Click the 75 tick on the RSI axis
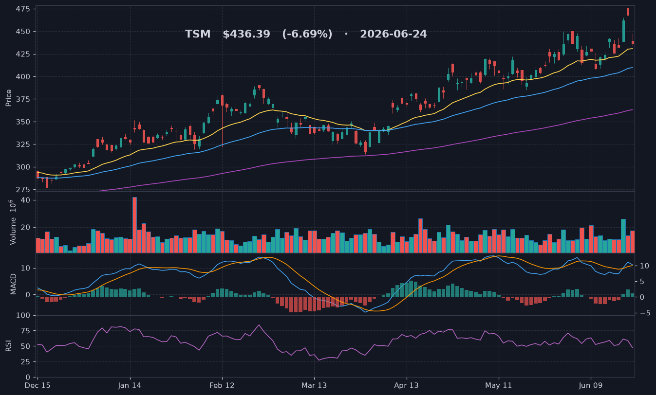The width and height of the screenshot is (656, 395). 25,331
